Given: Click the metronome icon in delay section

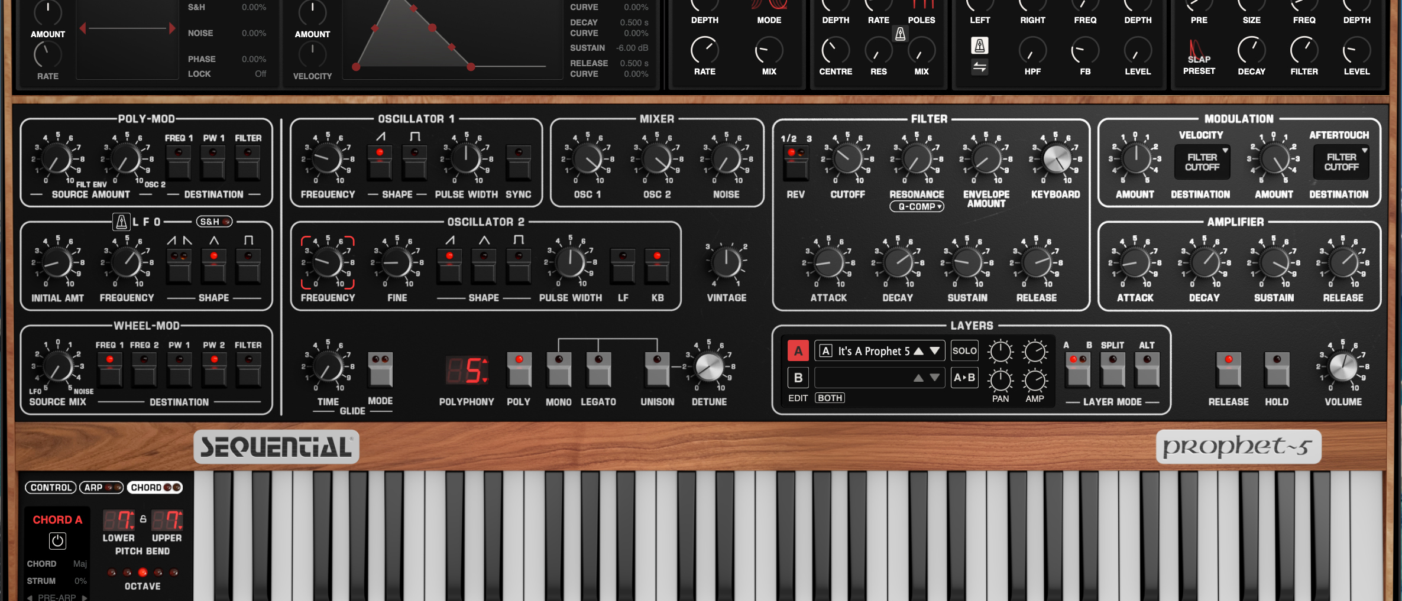Looking at the screenshot, I should tap(979, 46).
